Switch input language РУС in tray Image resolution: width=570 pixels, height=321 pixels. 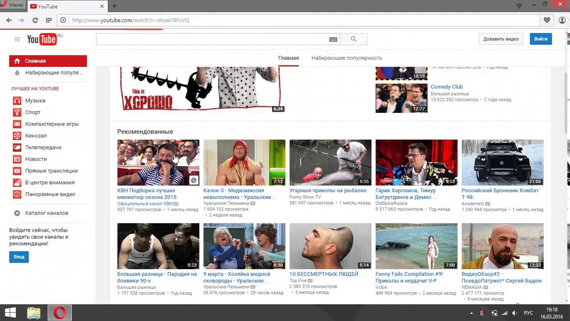(x=529, y=313)
